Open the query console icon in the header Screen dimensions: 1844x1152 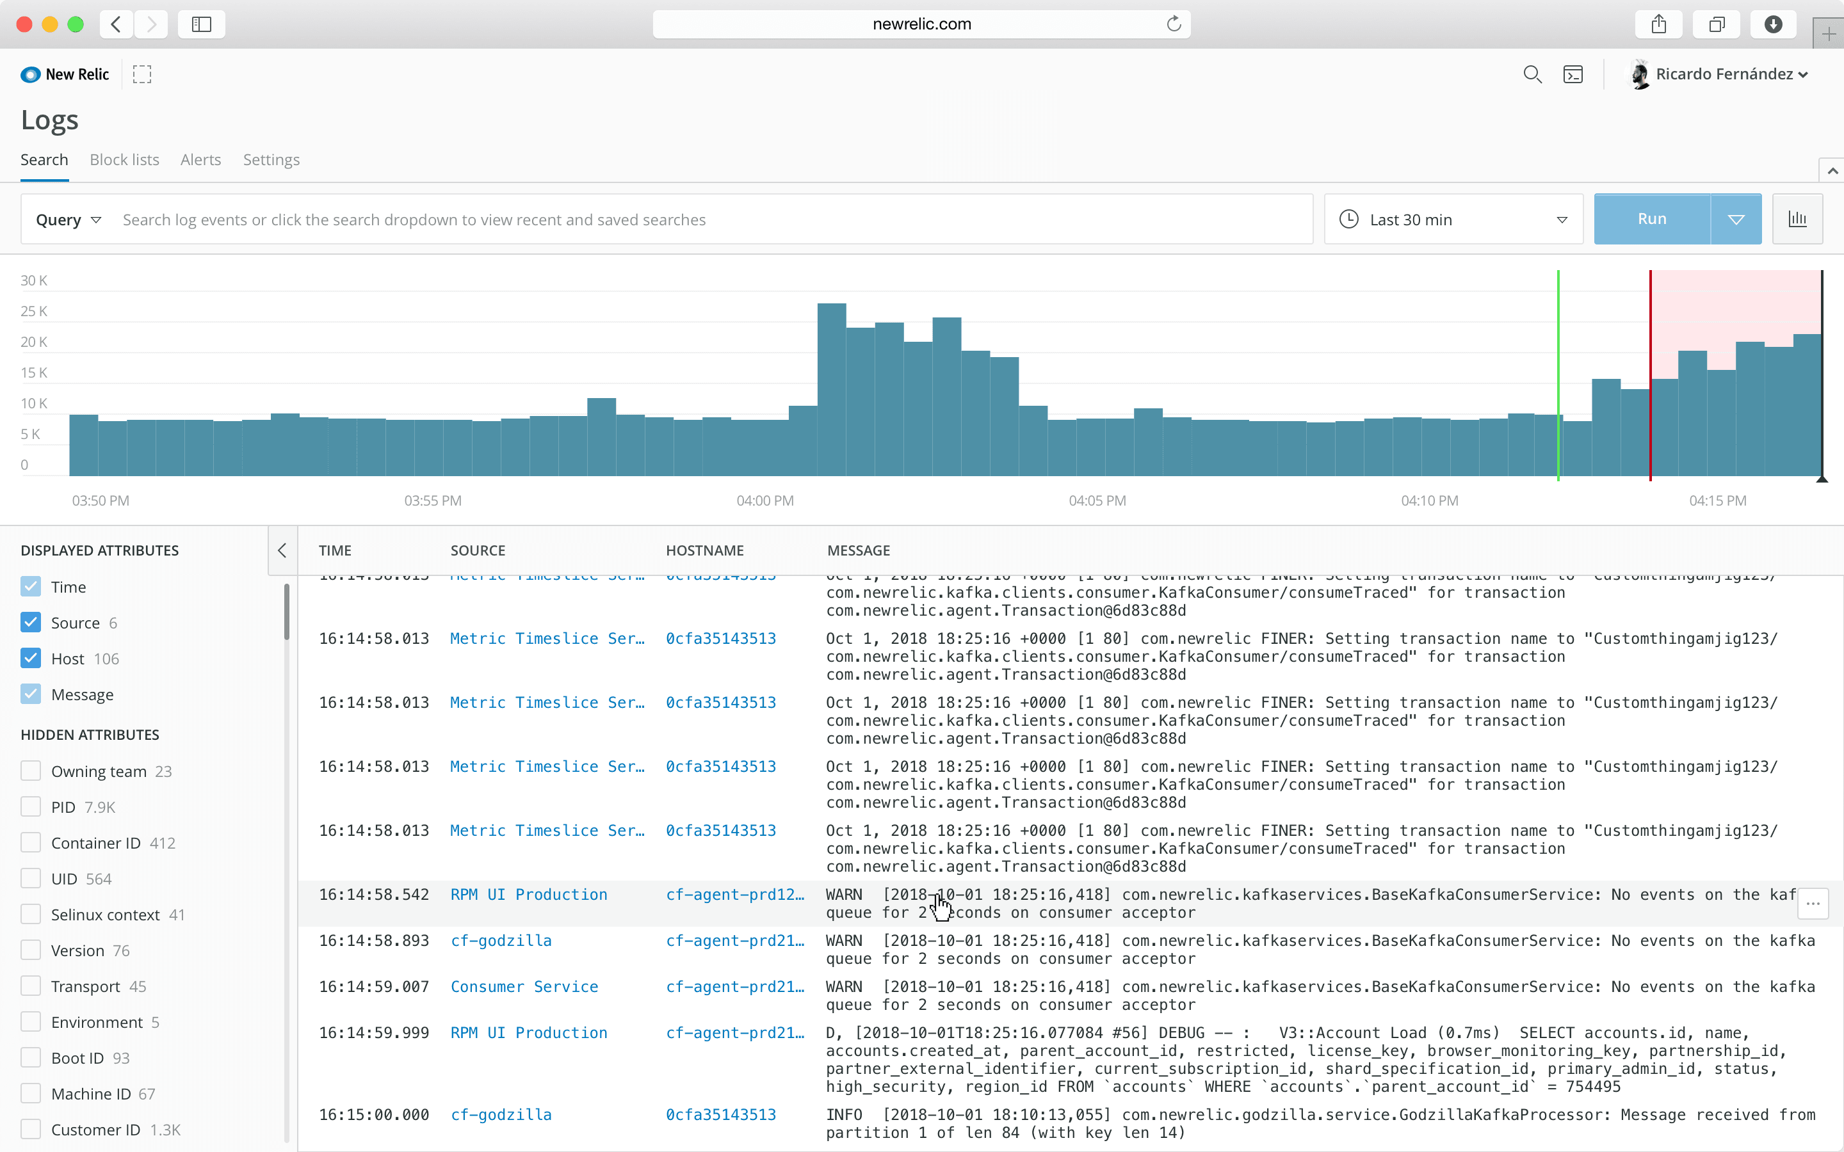tap(1574, 74)
